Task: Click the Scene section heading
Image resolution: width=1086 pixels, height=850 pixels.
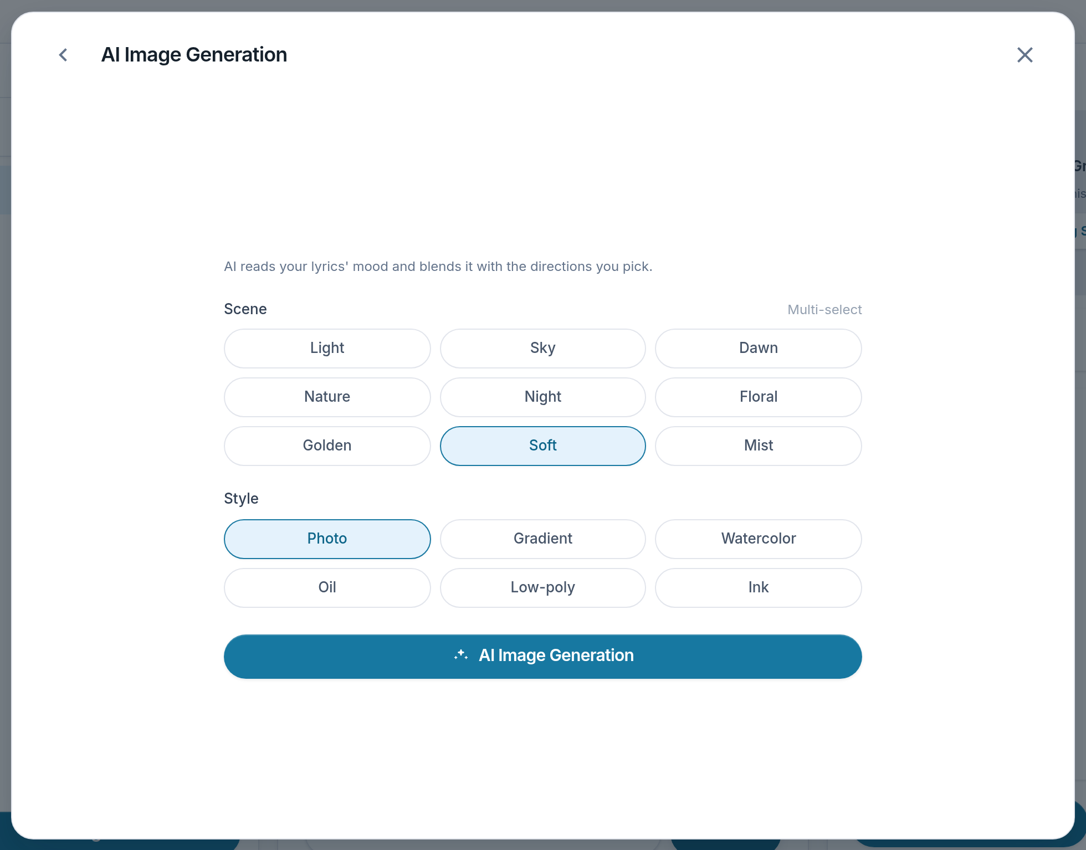Action: pyautogui.click(x=245, y=309)
